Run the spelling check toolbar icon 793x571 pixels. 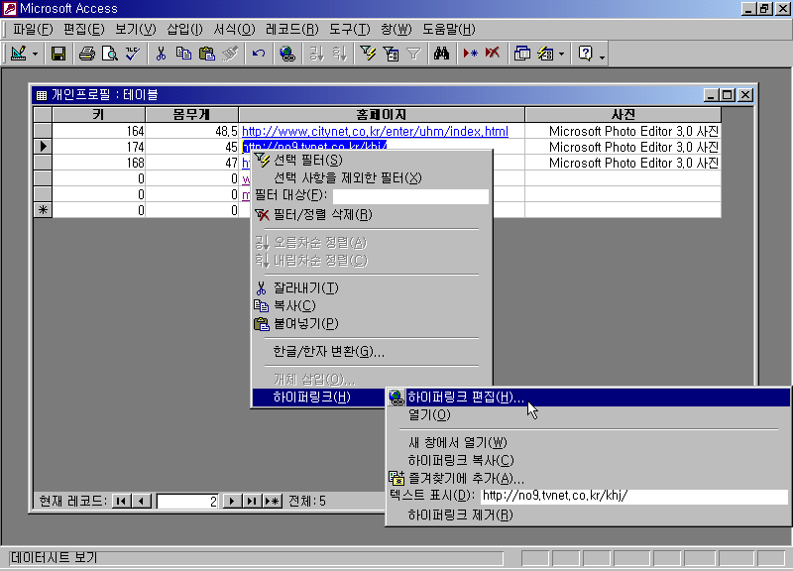pos(131,54)
